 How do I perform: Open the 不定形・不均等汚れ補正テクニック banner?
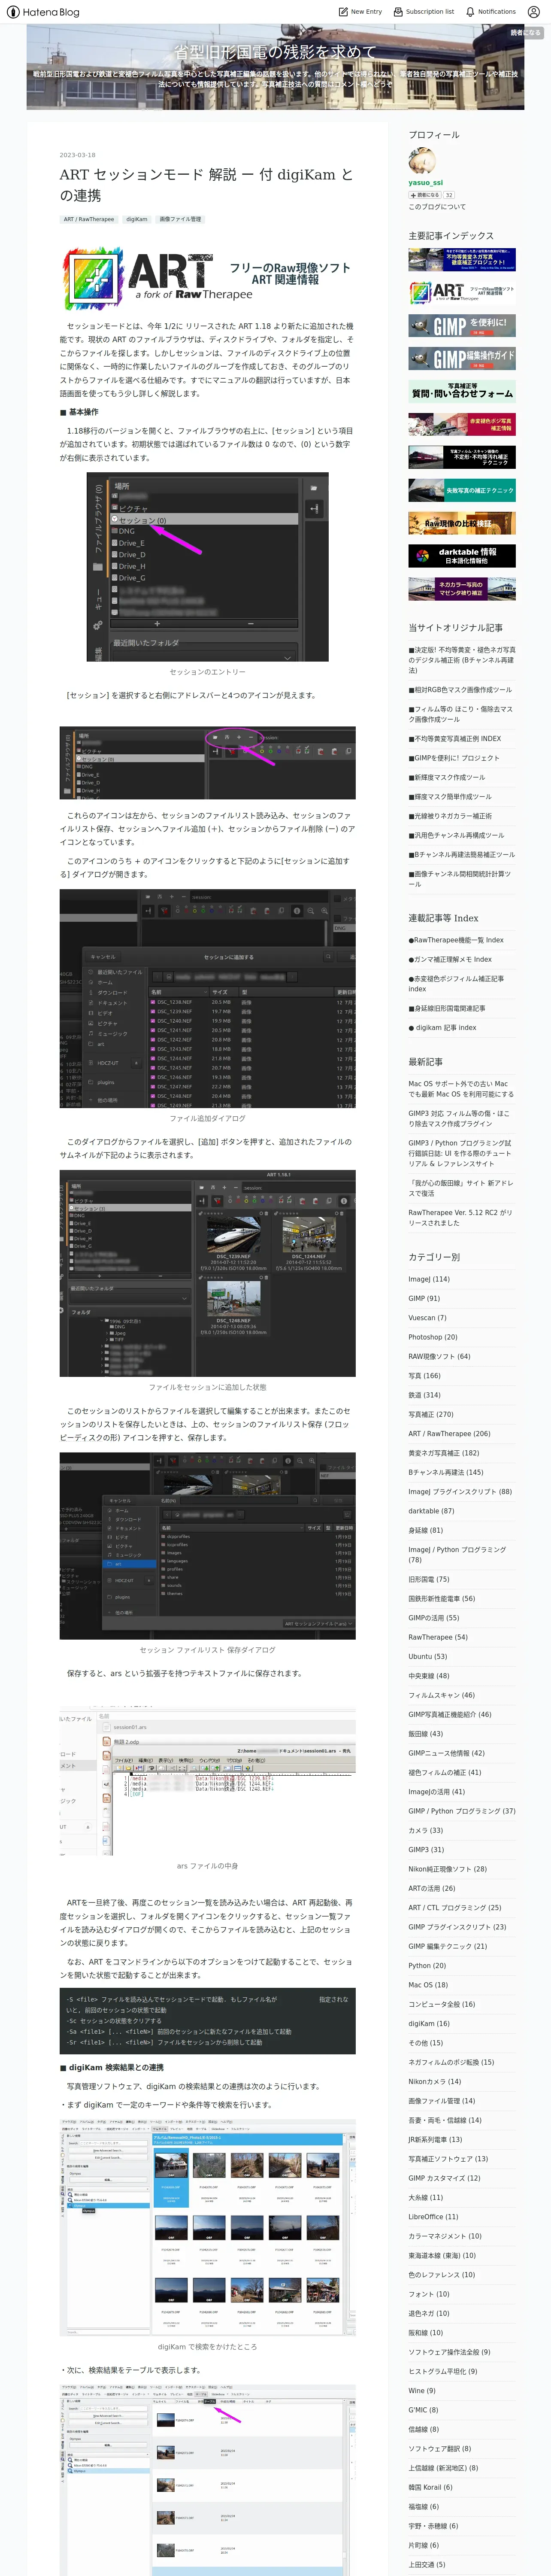462,457
